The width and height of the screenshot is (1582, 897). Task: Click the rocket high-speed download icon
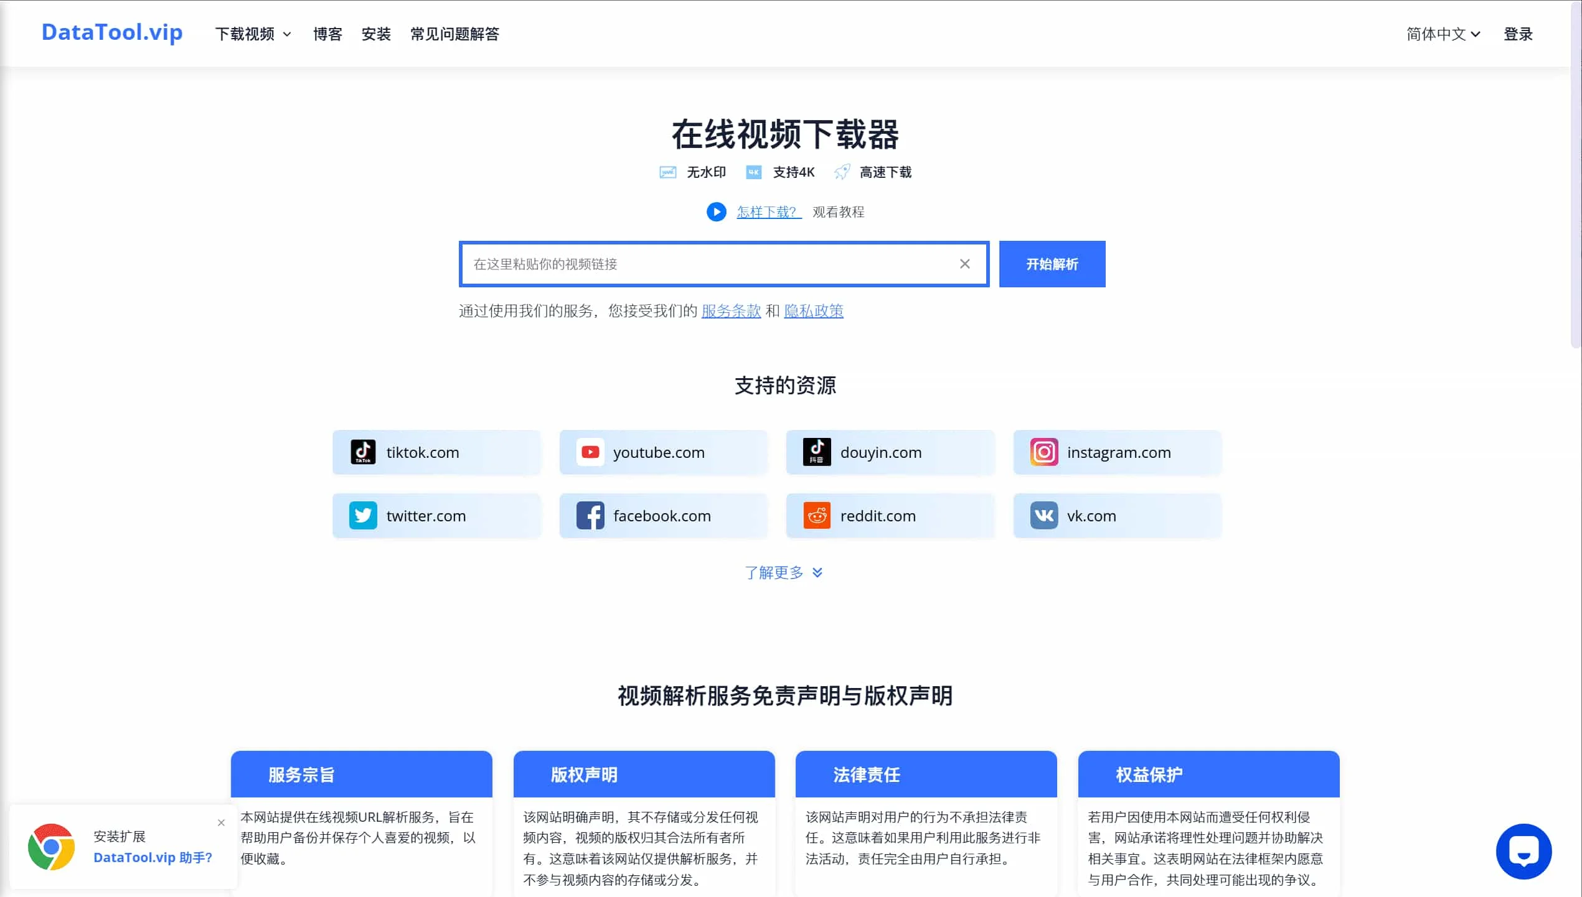pos(842,172)
